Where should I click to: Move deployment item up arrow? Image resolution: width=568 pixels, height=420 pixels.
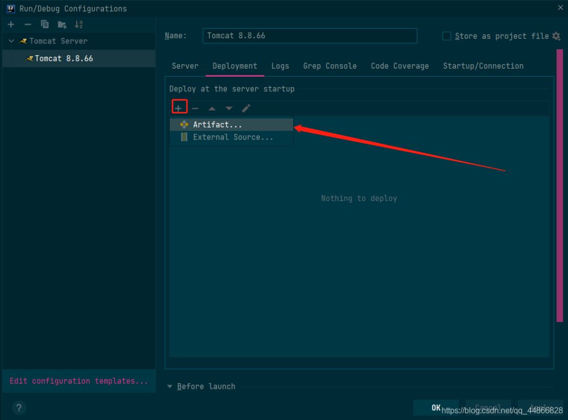(x=212, y=108)
